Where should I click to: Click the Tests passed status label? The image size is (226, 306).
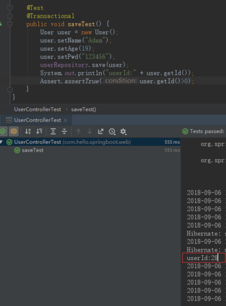[x=206, y=132]
